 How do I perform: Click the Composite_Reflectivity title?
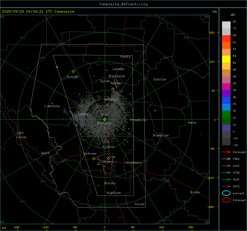(x=123, y=4)
